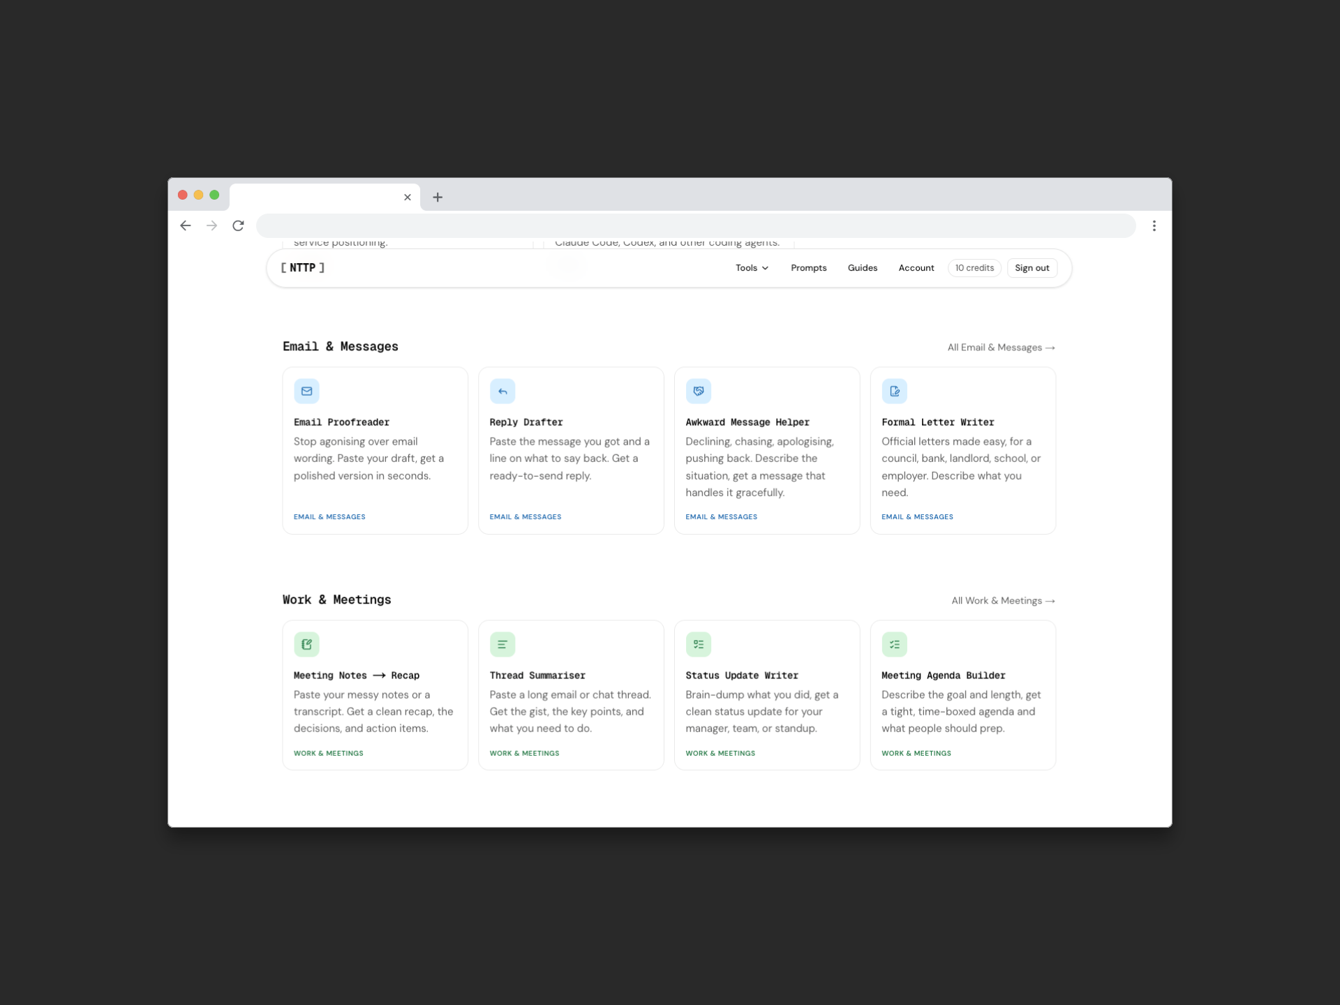Click the description starting 'Describe the goal and length'
This screenshot has height=1005, width=1340.
pos(961,712)
